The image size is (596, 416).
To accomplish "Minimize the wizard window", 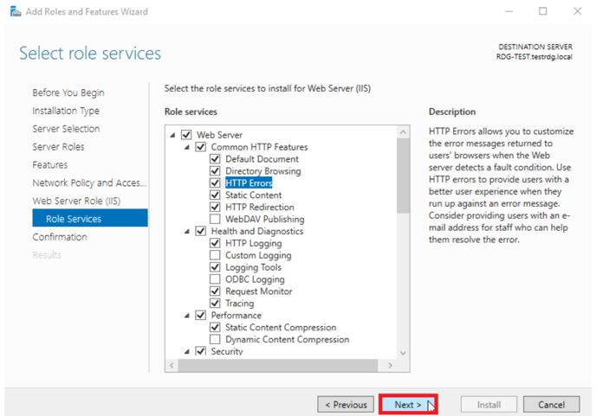I will (509, 11).
